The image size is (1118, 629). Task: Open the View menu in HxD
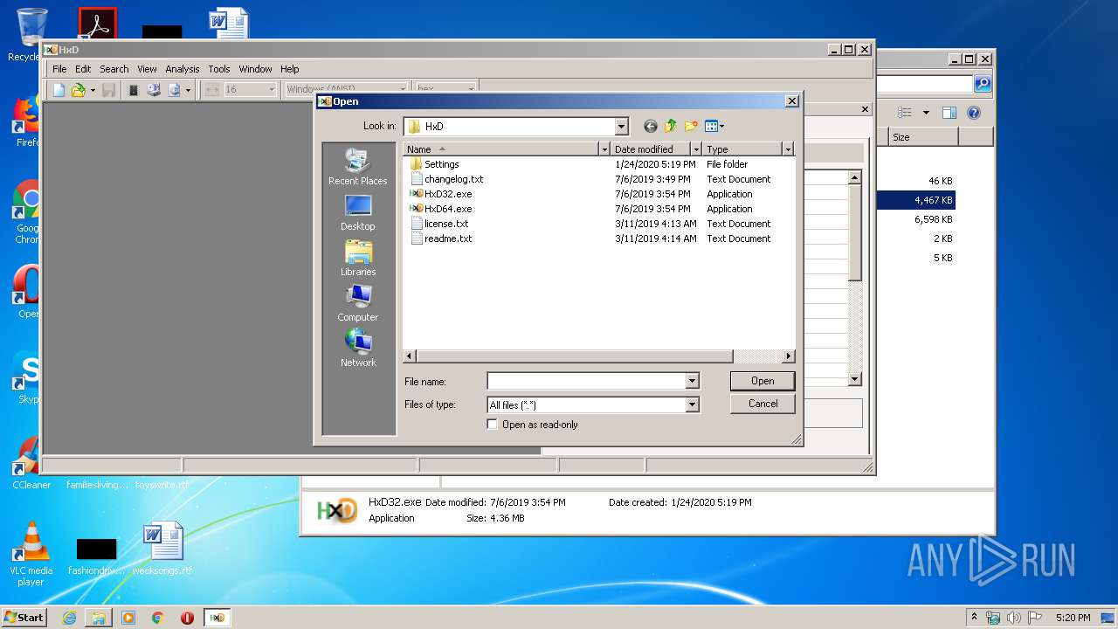coord(147,69)
